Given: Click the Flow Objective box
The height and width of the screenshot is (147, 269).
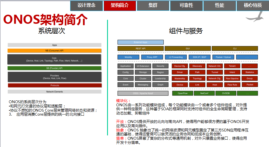Looking at the screenshot, I should pos(232,79).
